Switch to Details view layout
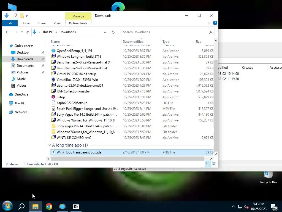The height and width of the screenshot is (212, 282). point(208,164)
